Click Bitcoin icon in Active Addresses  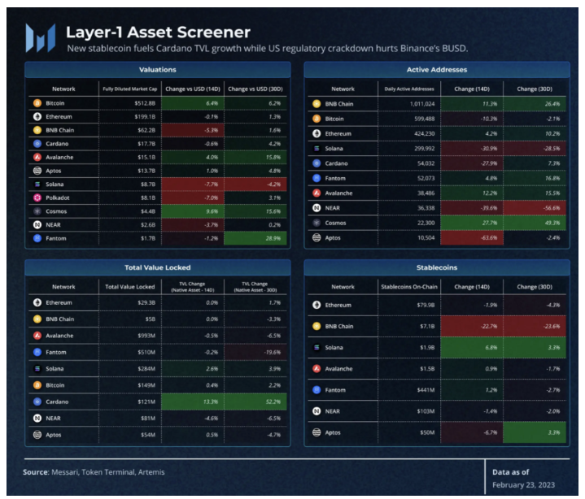pos(317,119)
